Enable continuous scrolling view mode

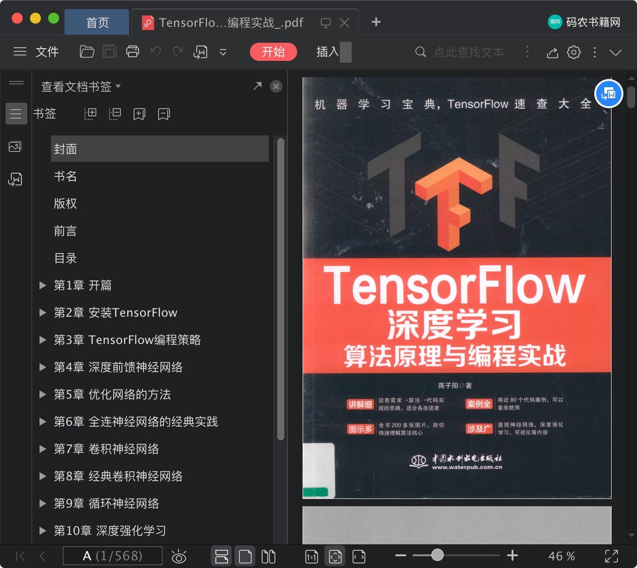pyautogui.click(x=221, y=556)
